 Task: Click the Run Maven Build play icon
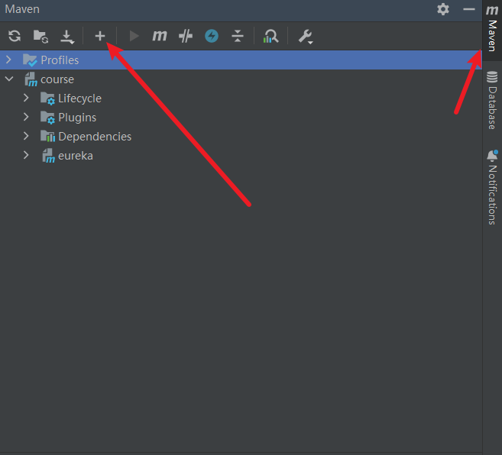(x=134, y=36)
